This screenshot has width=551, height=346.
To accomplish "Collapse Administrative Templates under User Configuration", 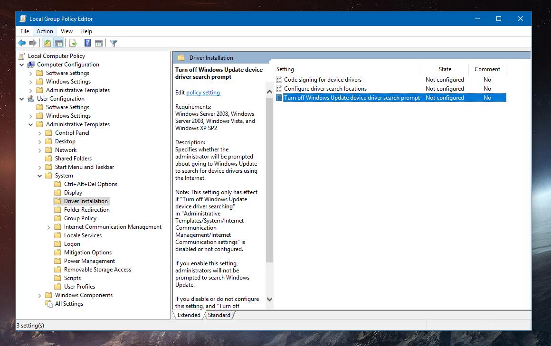I will pos(30,125).
